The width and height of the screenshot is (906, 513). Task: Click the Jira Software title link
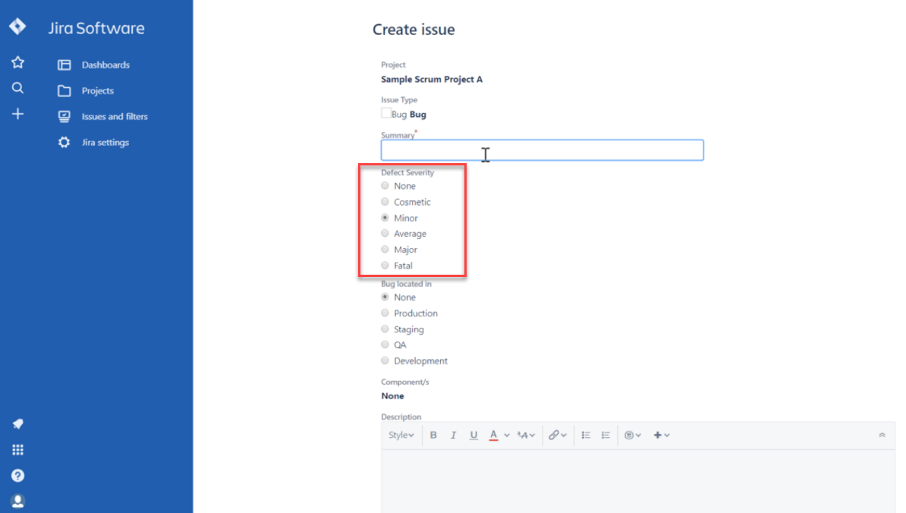pos(96,28)
